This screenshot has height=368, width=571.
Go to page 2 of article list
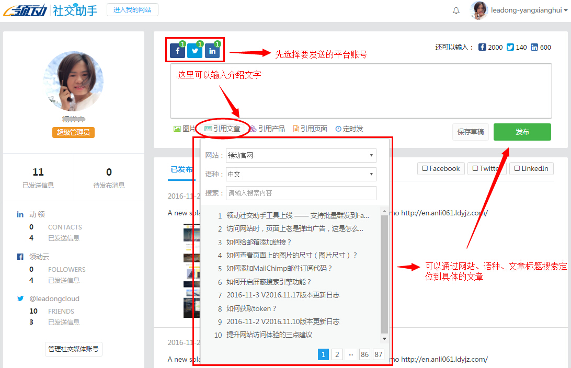click(337, 354)
